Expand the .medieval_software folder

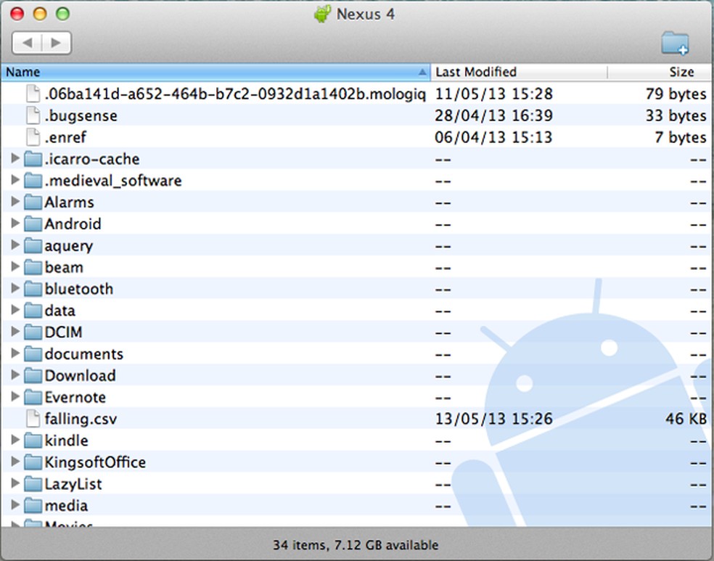15,180
